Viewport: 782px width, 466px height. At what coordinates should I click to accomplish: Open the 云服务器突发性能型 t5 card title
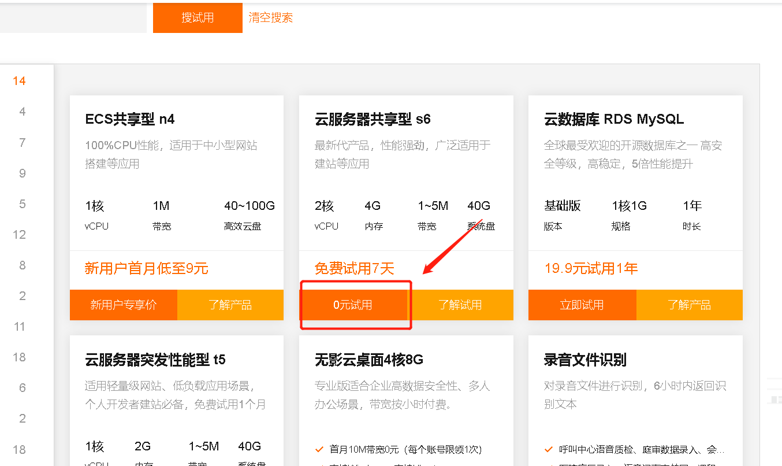point(155,360)
